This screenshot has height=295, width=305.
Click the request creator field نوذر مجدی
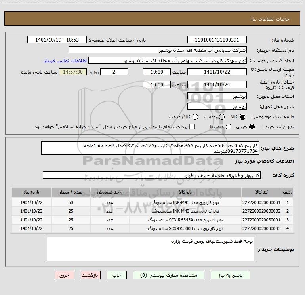click(x=168, y=61)
